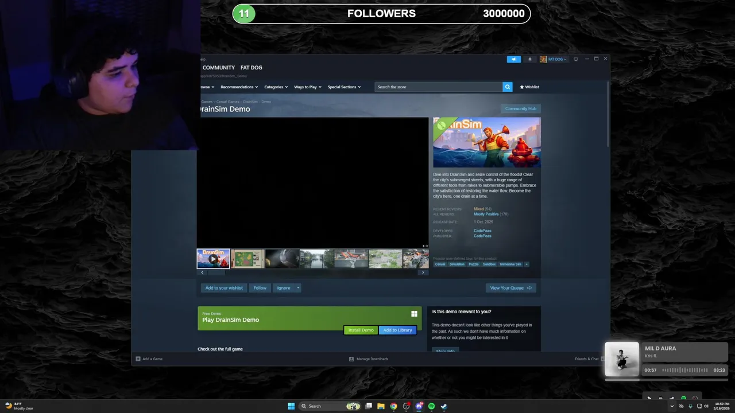Click Big Picture mode monitor icon
Viewport: 735px width, 413px height.
pos(576,59)
